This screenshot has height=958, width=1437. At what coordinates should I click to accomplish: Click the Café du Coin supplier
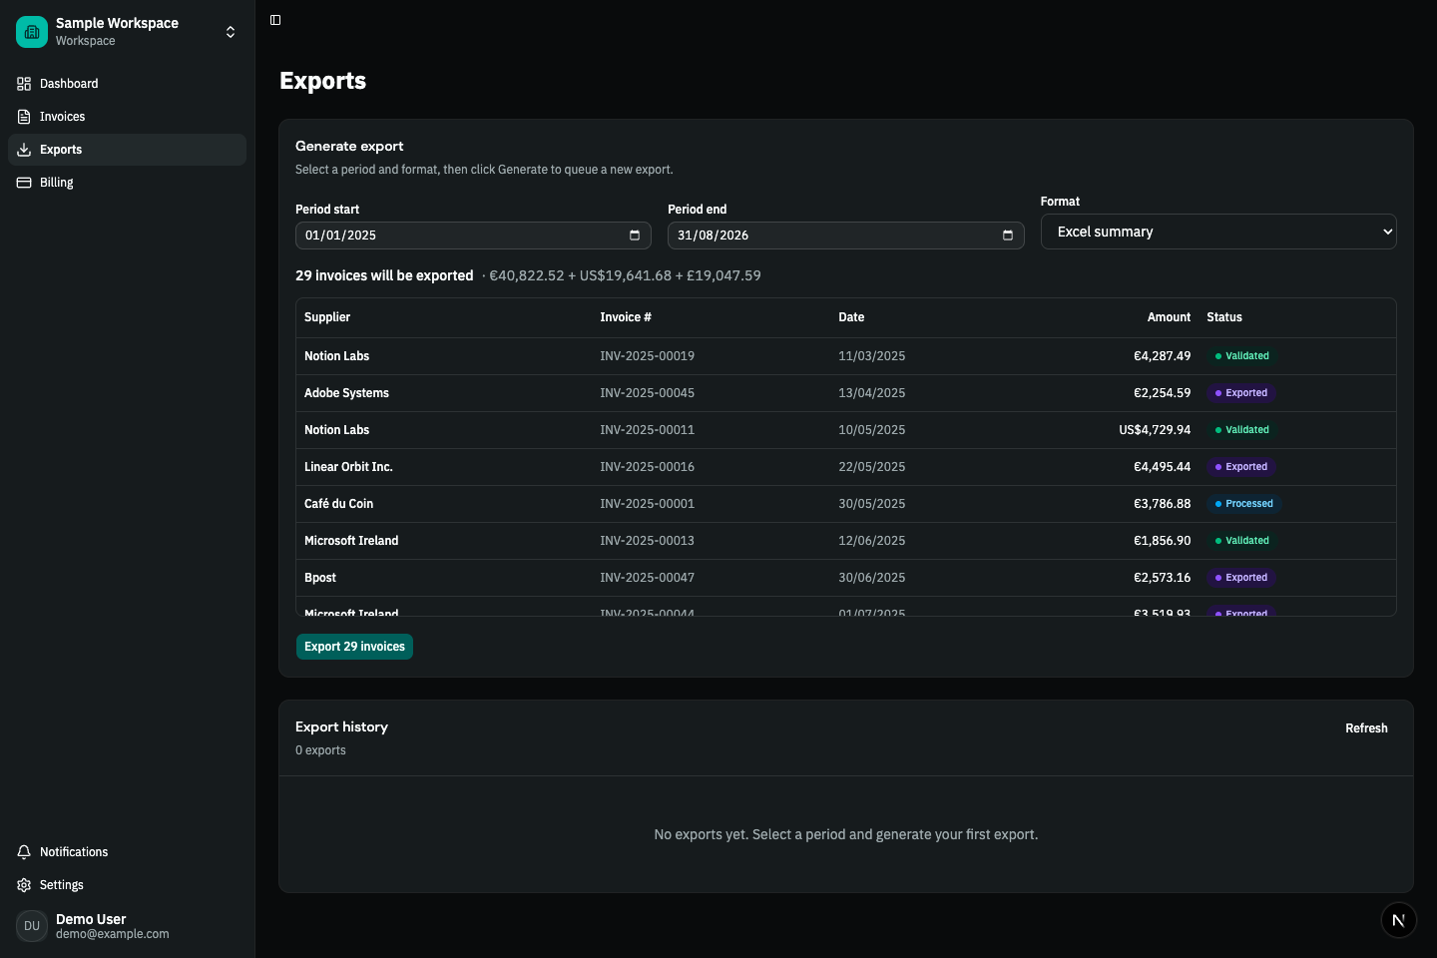coord(338,504)
